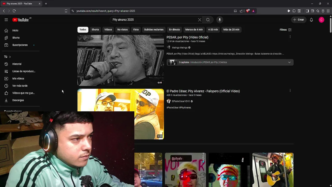Click the ElPadreCesarVEVO channel avatar
Viewport: 332px width, 187px height.
[x=169, y=101]
